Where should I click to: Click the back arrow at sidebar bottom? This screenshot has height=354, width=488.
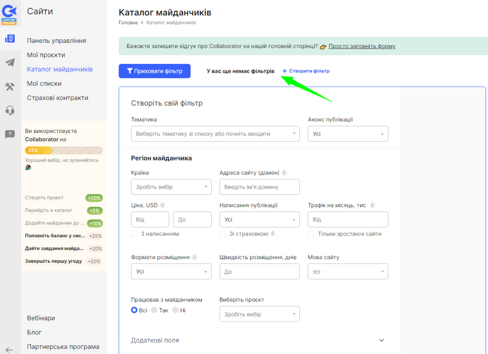tap(9, 349)
